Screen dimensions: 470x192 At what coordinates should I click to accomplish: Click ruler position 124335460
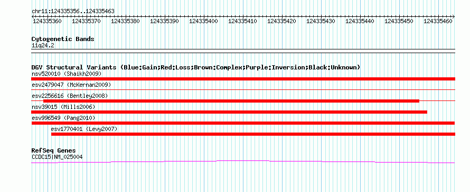click(438, 21)
